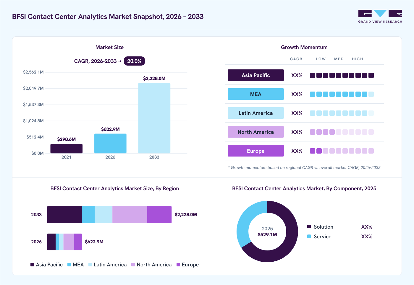Select the MEA region label
This screenshot has height=285, width=414.
(256, 94)
